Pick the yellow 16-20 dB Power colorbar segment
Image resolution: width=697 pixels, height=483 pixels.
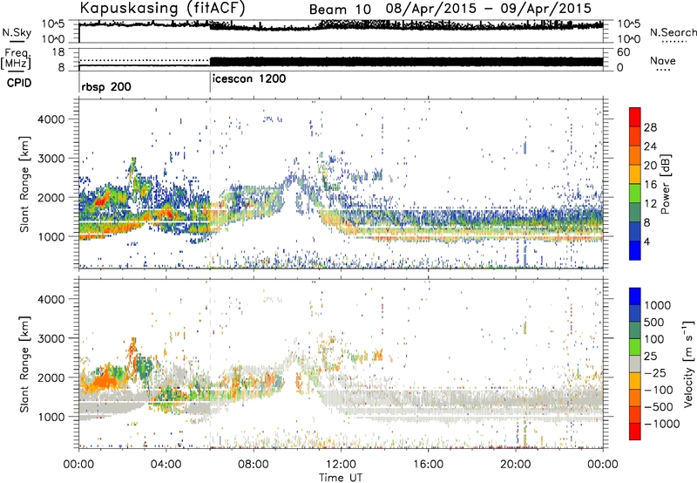635,174
